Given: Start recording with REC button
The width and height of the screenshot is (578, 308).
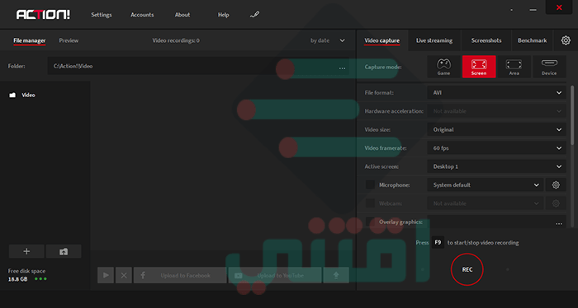Looking at the screenshot, I should pyautogui.click(x=467, y=269).
